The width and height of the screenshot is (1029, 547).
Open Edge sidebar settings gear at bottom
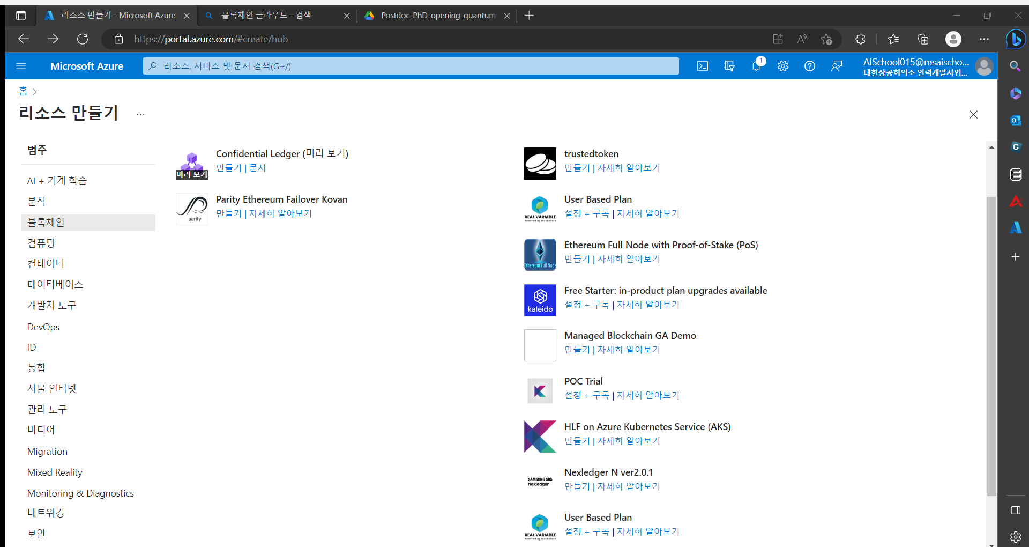point(1016,537)
